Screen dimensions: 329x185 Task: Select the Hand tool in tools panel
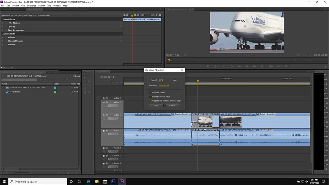[85, 92]
